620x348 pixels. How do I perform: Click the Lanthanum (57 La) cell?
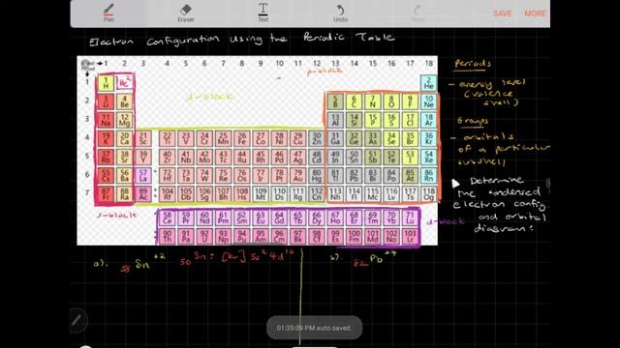pos(143,176)
